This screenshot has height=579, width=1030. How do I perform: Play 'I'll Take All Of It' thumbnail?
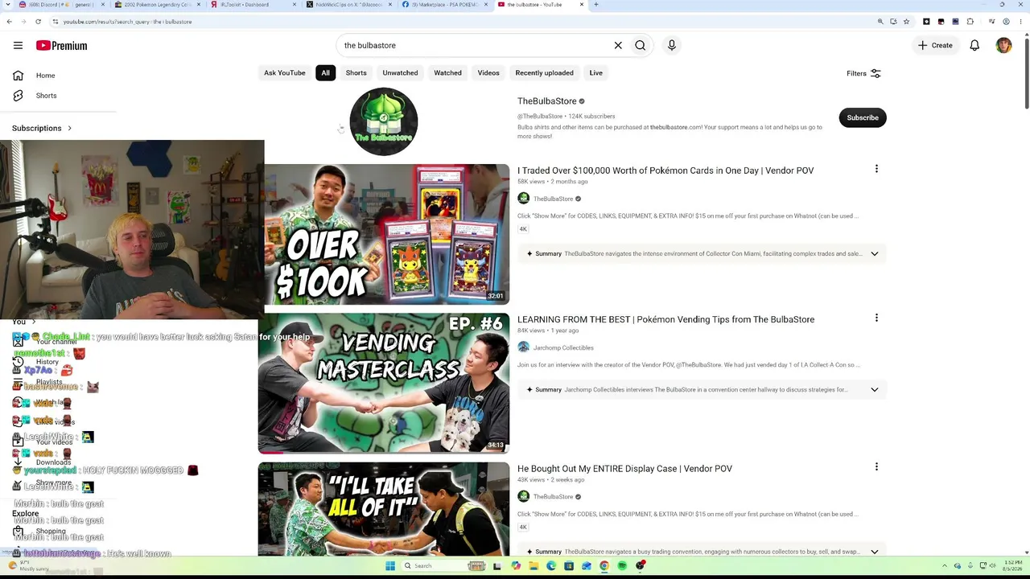[384, 509]
